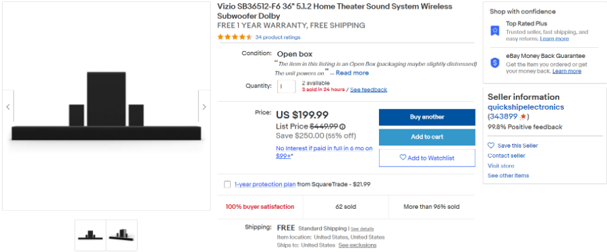Show the next product image
Viewport: 607px width, 252px height.
204,106
